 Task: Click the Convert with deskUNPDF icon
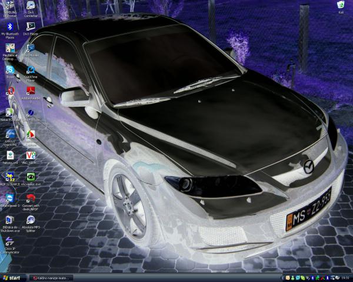[x=31, y=198]
